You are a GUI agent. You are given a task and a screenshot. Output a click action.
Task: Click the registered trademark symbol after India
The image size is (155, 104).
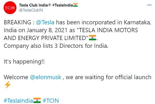49,5
